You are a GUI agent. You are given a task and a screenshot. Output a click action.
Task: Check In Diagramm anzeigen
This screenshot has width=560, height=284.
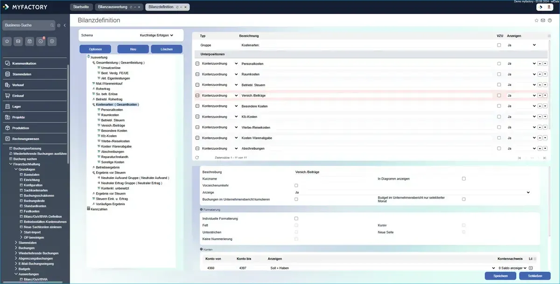[x=463, y=179]
